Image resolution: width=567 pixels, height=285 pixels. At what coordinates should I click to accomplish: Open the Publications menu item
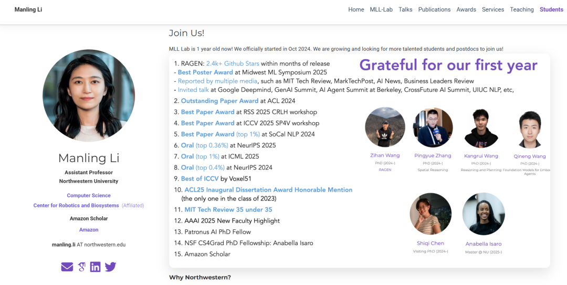434,9
